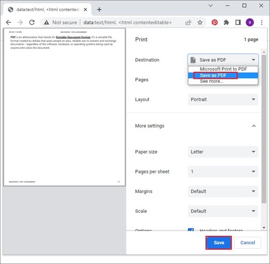Click the "More settings" label text
The width and height of the screenshot is (270, 264).
coord(149,126)
